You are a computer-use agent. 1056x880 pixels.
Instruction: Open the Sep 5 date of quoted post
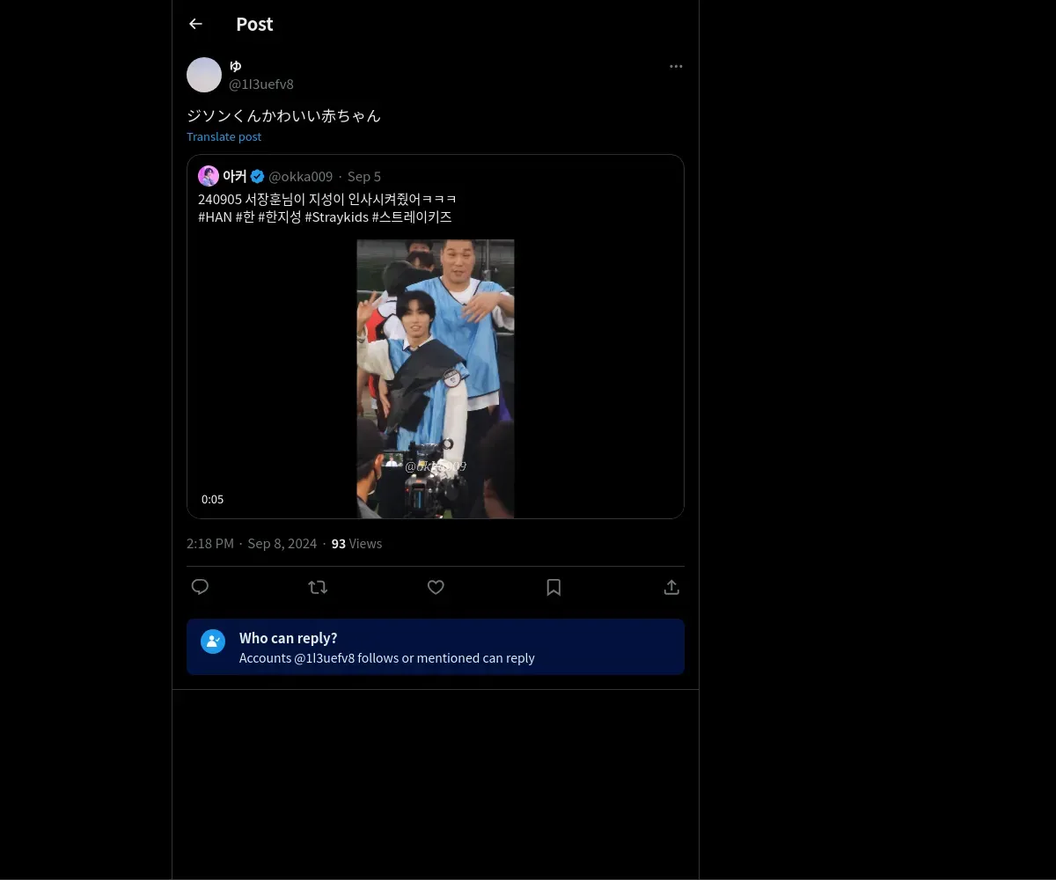pyautogui.click(x=364, y=177)
